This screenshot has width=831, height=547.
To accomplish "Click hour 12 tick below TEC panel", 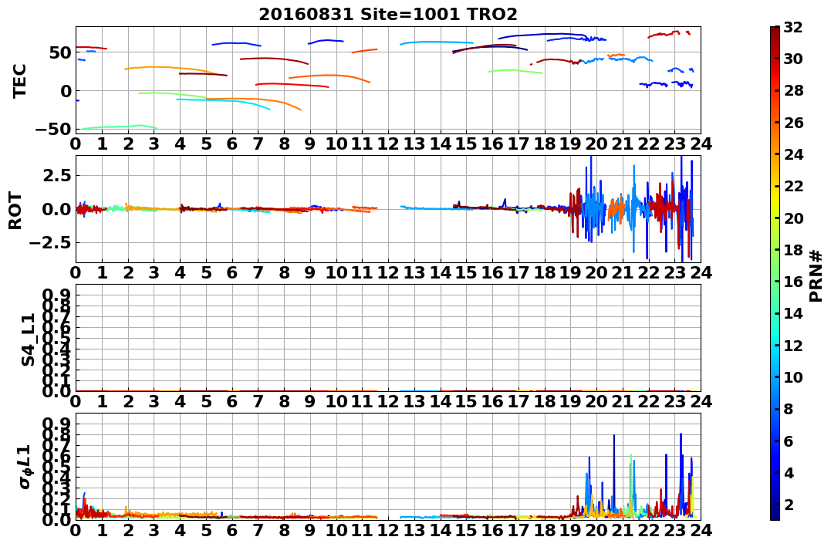I will 388,144.
